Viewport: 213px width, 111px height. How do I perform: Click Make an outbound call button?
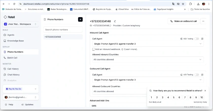[184, 21]
